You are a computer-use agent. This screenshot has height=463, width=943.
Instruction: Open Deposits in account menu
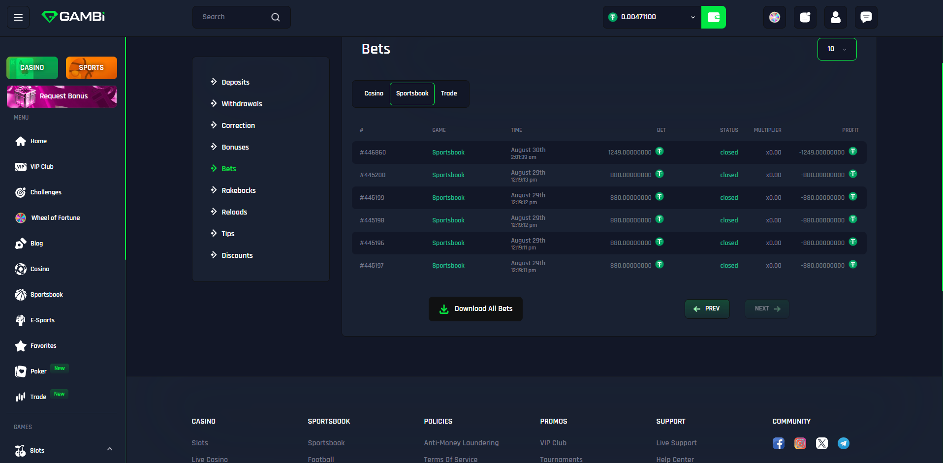tap(235, 82)
